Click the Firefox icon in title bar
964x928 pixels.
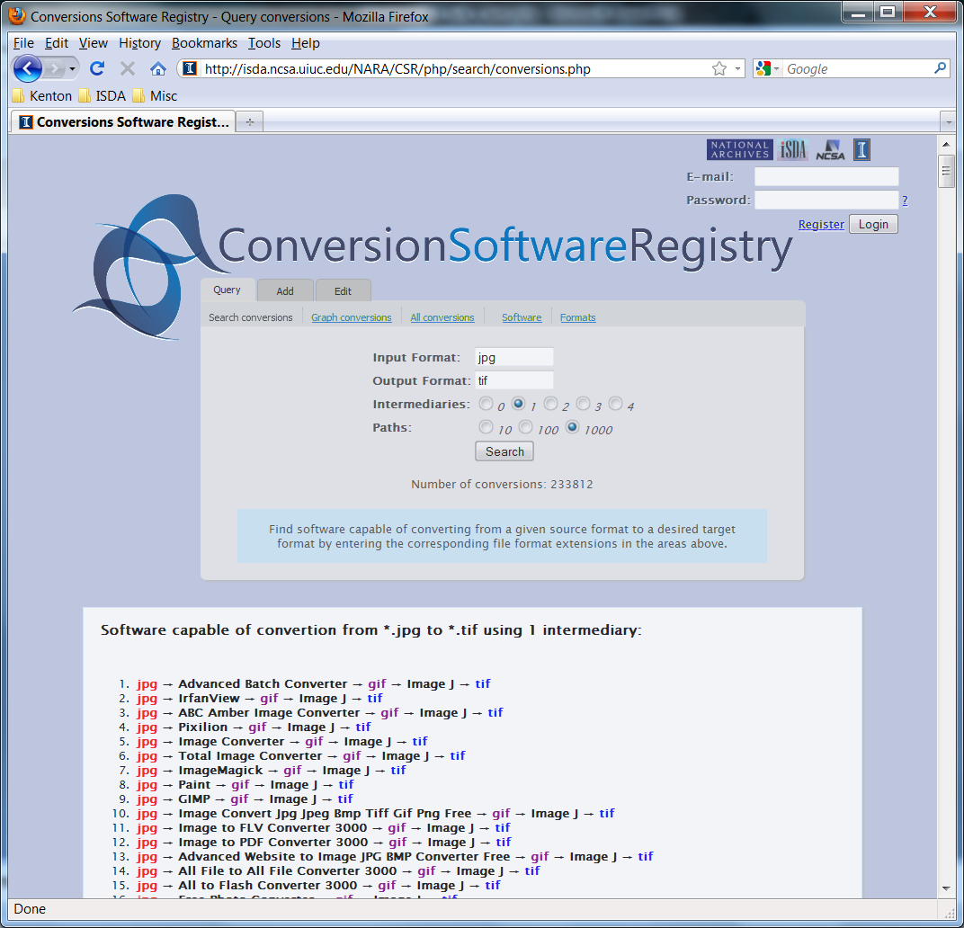point(17,16)
